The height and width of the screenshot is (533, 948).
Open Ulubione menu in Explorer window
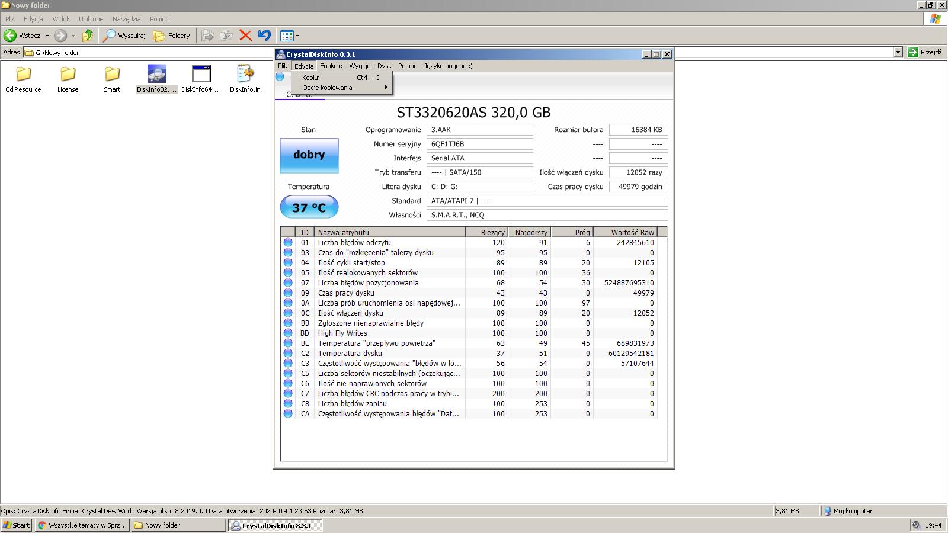[x=91, y=19]
